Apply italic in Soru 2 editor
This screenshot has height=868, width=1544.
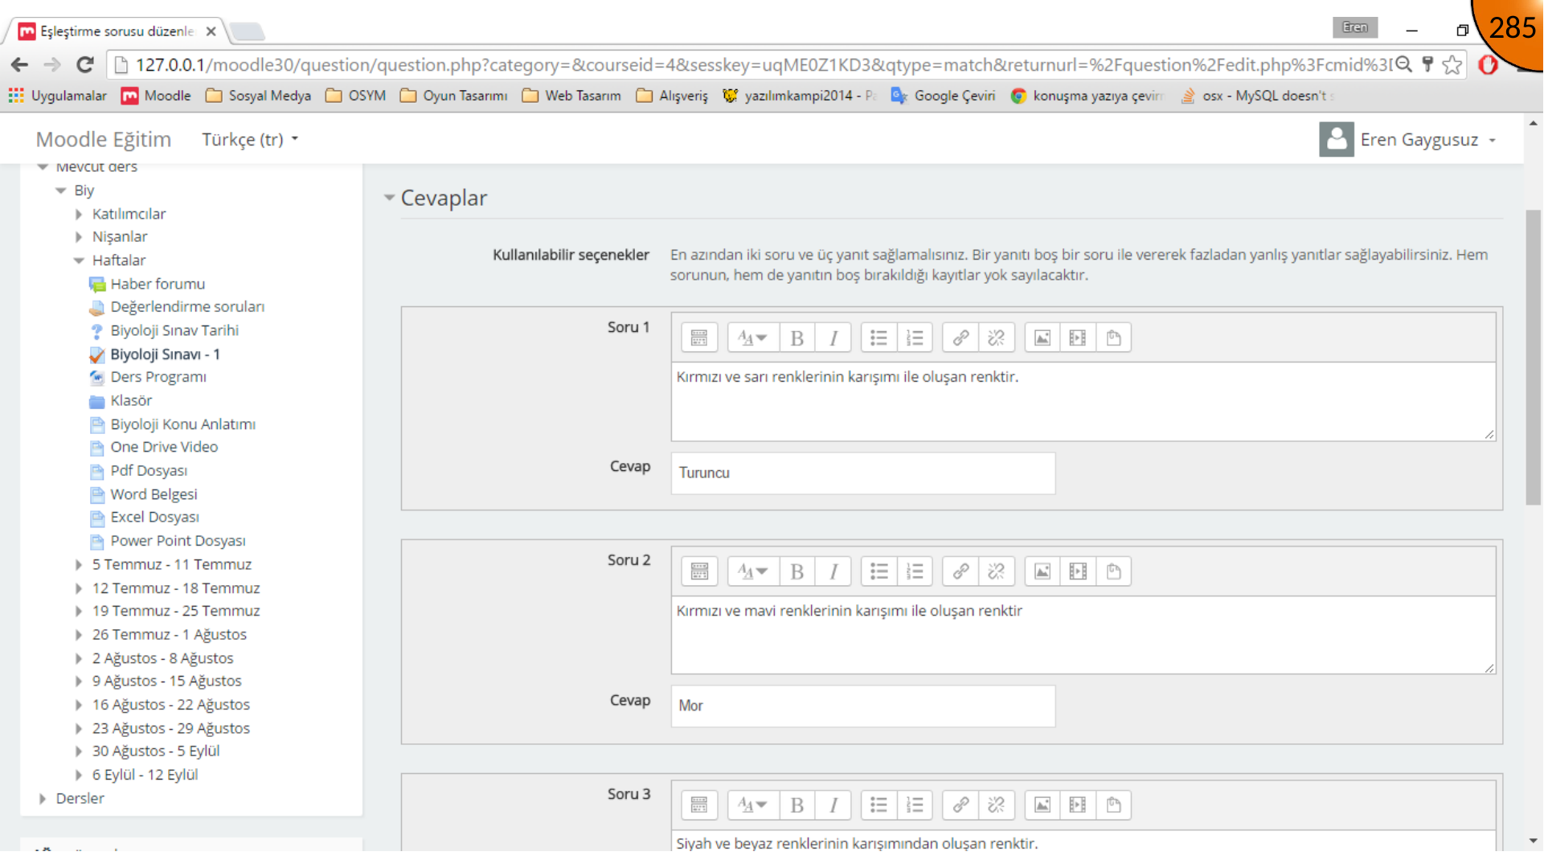coord(833,571)
